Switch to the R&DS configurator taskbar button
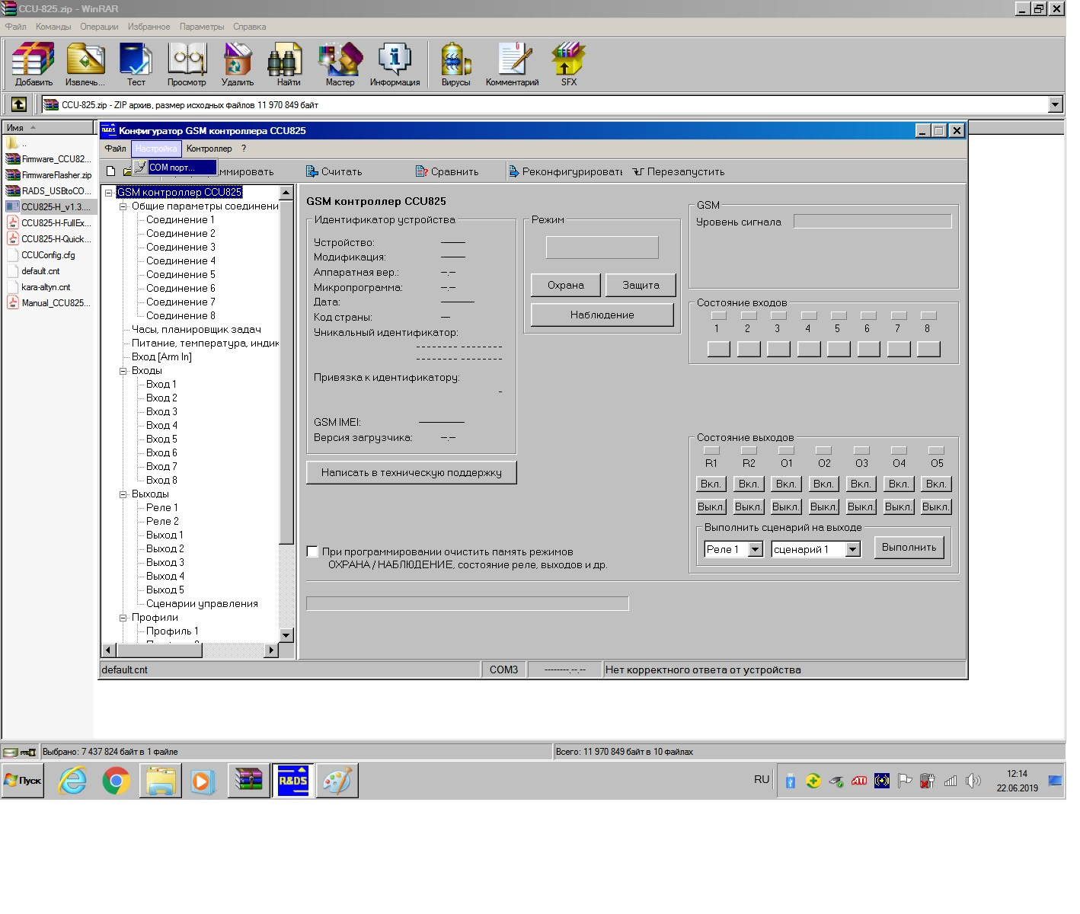Screen dimensions: 1080x914 (293, 781)
